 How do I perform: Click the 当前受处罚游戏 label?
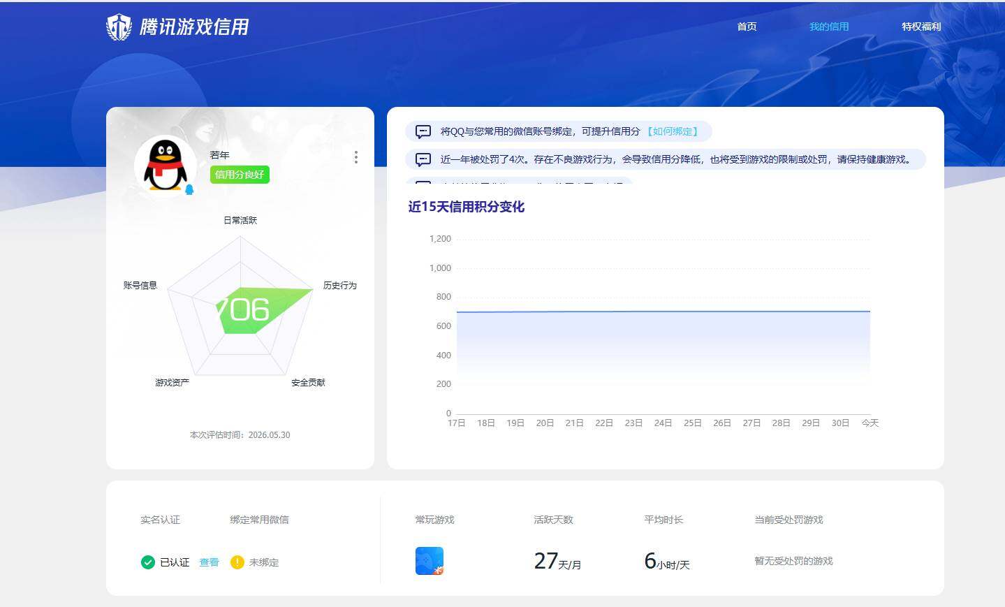(788, 520)
